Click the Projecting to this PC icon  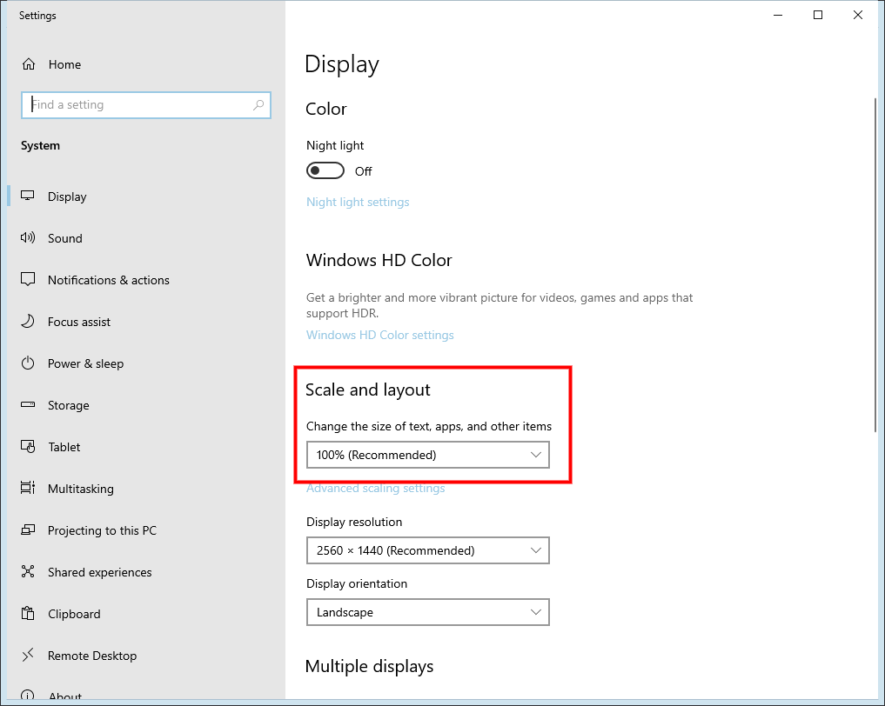coord(28,530)
